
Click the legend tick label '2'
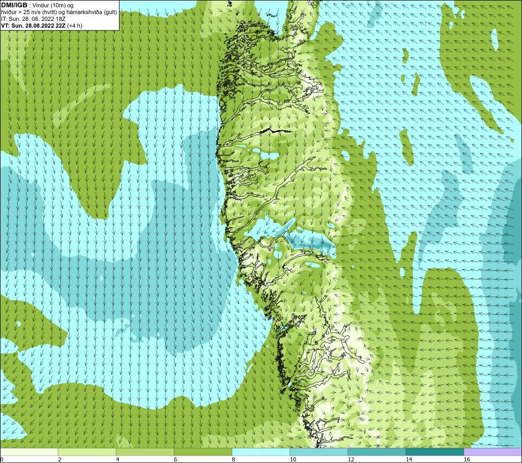tap(60, 459)
